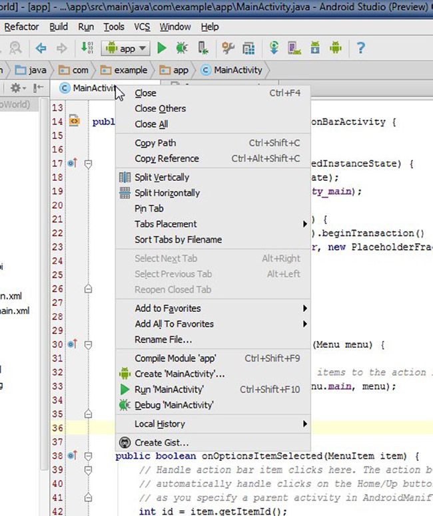This screenshot has width=433, height=516.
Task: Open the Help menu
Action: tap(210, 27)
